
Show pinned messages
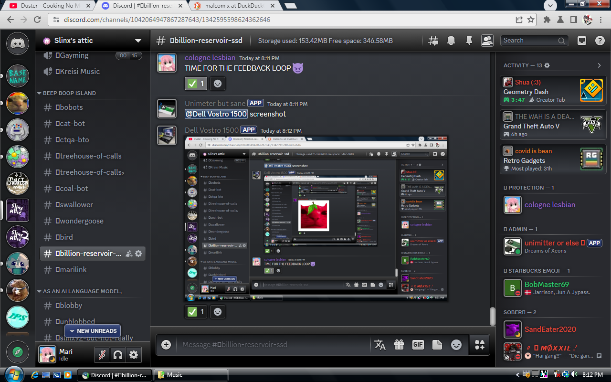point(469,41)
